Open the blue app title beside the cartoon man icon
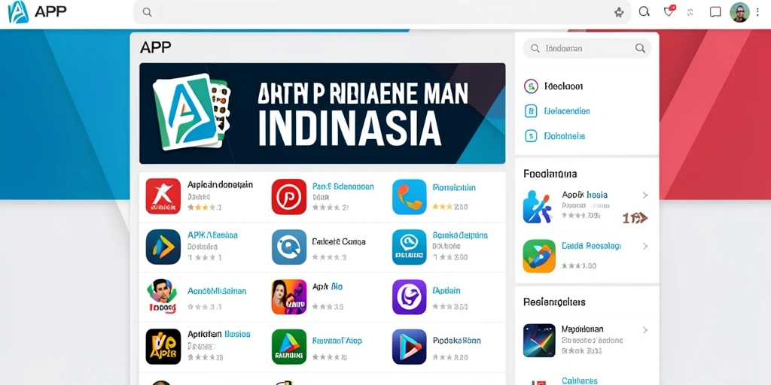This screenshot has width=771, height=385. pyautogui.click(x=217, y=291)
